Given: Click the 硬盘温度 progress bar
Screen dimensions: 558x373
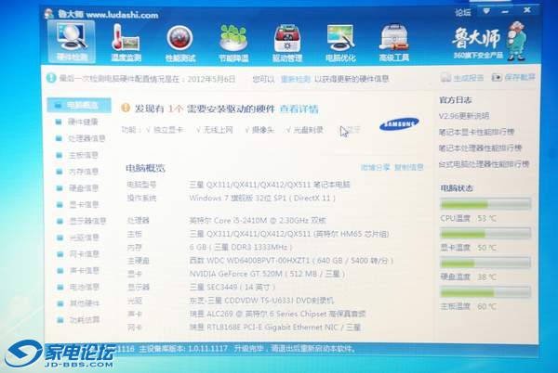Looking at the screenshot, I should pyautogui.click(x=485, y=264).
